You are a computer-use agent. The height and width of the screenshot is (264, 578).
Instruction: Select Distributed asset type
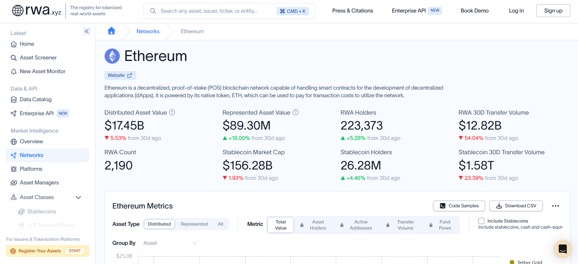[x=159, y=224]
